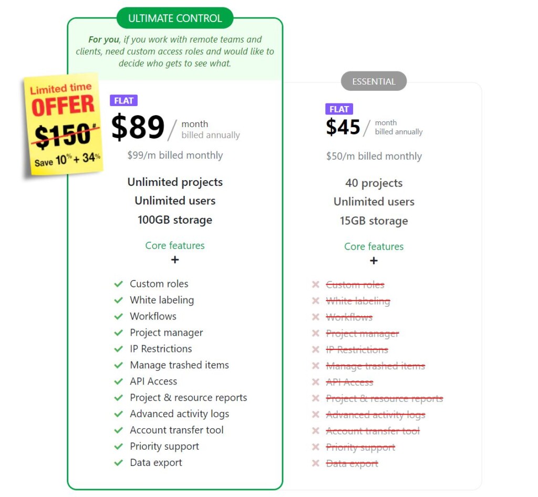The height and width of the screenshot is (497, 538).
Task: Click the checkmark beside IP Restrictions
Action: pos(119,349)
